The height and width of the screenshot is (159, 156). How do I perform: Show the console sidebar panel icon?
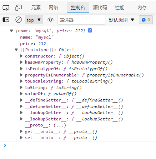point(6,20)
